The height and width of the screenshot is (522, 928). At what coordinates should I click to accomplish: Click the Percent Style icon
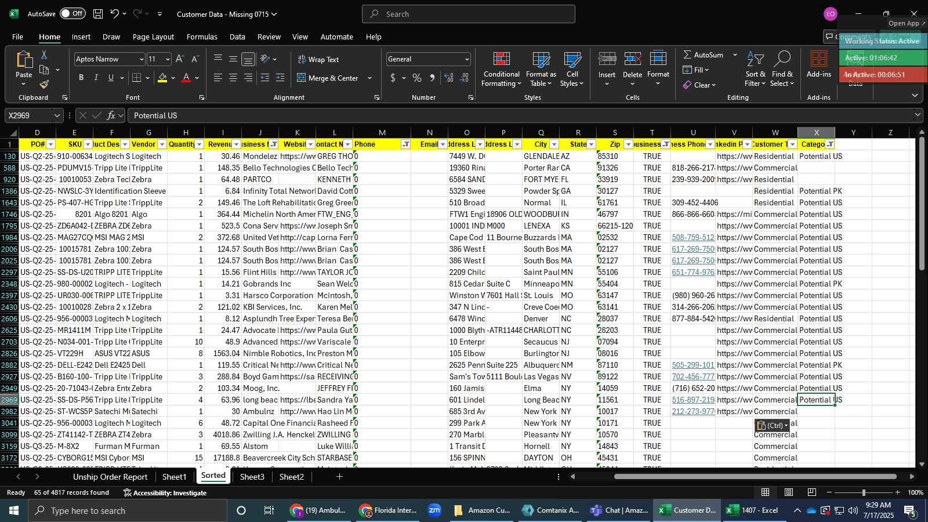[417, 78]
